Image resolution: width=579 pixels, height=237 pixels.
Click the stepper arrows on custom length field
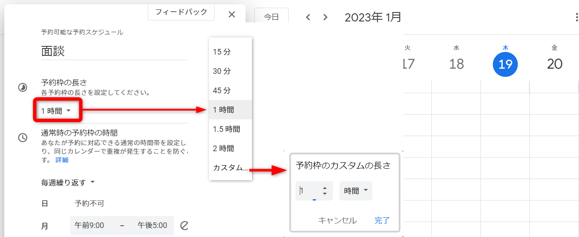[325, 191]
